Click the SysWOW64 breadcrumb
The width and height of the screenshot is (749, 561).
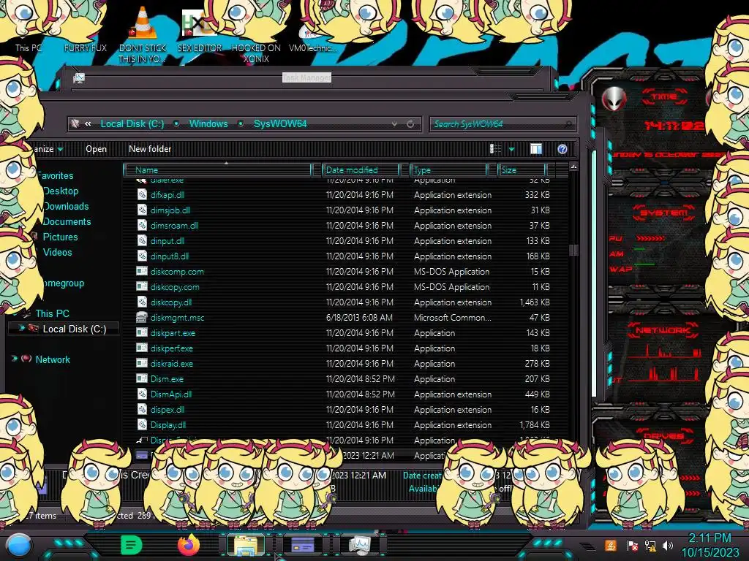tap(280, 124)
